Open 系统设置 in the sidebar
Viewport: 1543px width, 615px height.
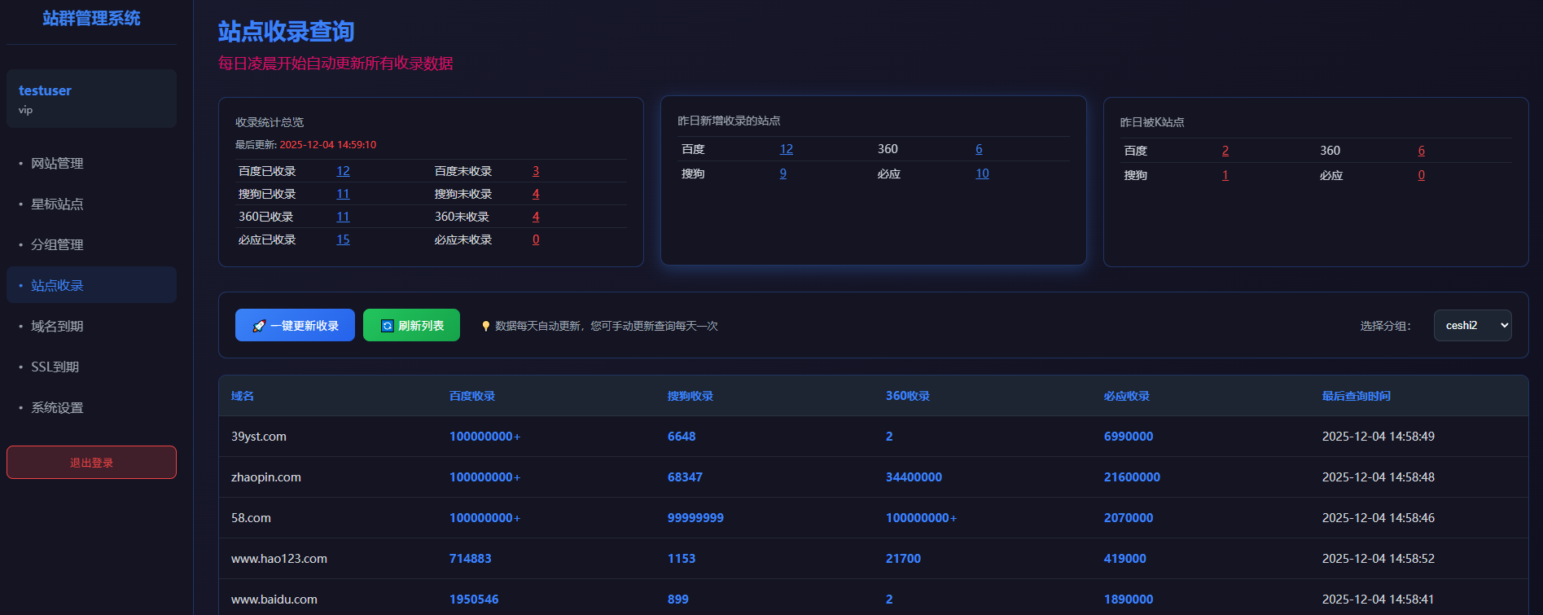point(91,407)
